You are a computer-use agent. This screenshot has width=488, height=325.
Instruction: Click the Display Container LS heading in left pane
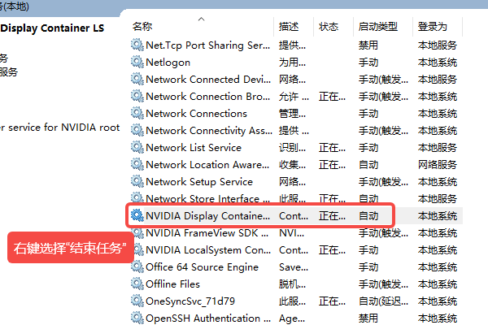point(52,28)
